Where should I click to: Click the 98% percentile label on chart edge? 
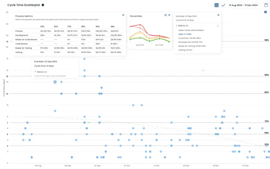click(x=267, y=40)
